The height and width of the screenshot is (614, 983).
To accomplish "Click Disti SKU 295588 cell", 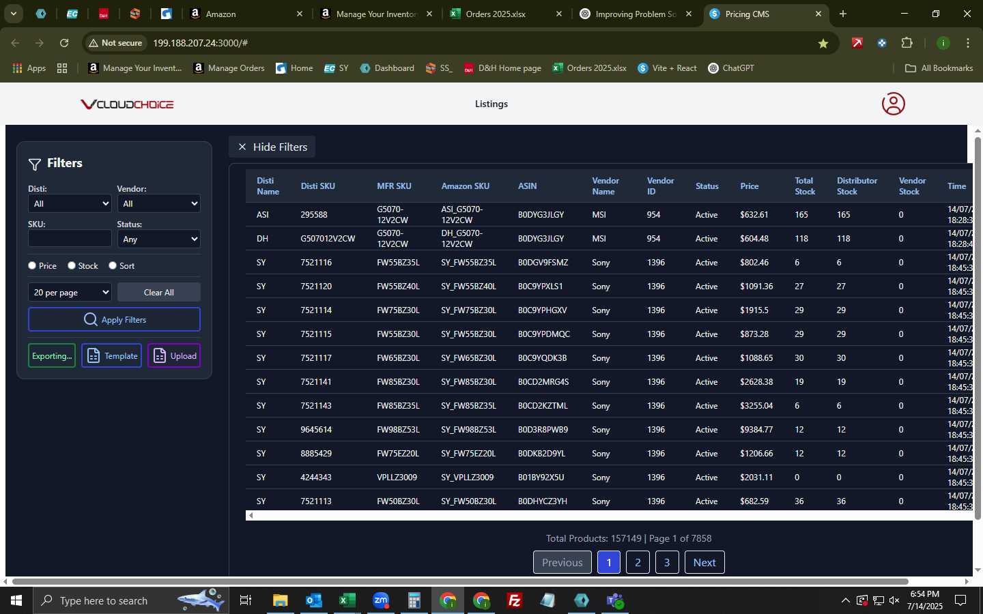I will pyautogui.click(x=314, y=215).
